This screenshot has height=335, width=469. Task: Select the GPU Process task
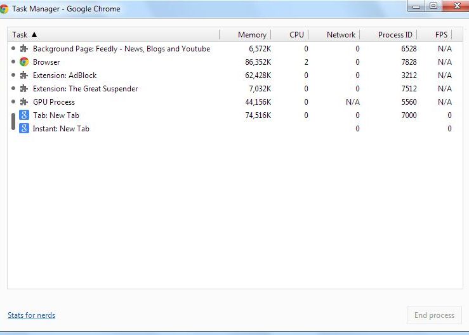tap(235, 102)
